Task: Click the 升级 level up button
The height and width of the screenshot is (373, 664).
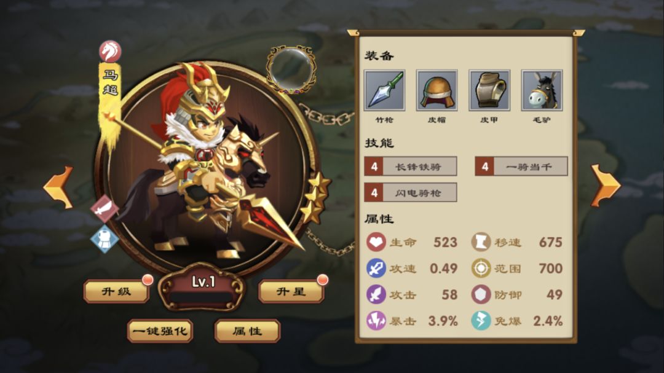Action: (117, 291)
